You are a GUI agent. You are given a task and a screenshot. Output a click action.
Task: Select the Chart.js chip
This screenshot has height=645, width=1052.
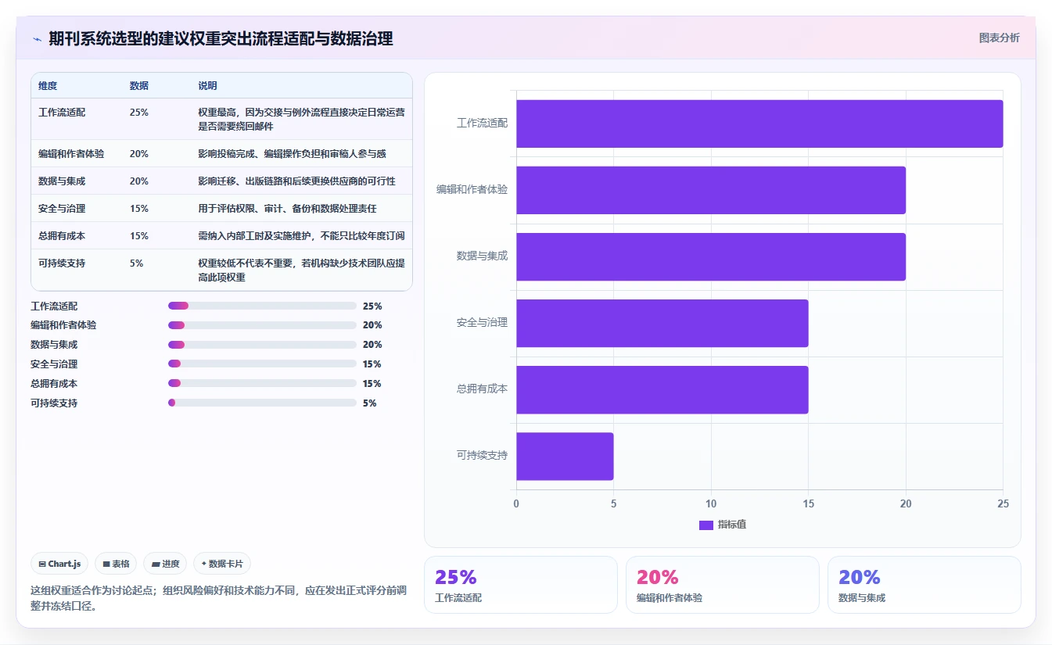click(59, 564)
